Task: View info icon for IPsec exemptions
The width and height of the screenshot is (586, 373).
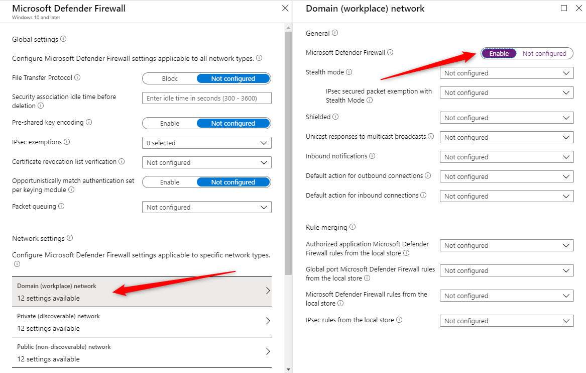Action: (x=67, y=142)
